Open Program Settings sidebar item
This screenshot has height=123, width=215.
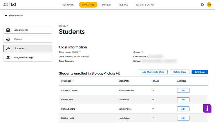tap(28, 58)
